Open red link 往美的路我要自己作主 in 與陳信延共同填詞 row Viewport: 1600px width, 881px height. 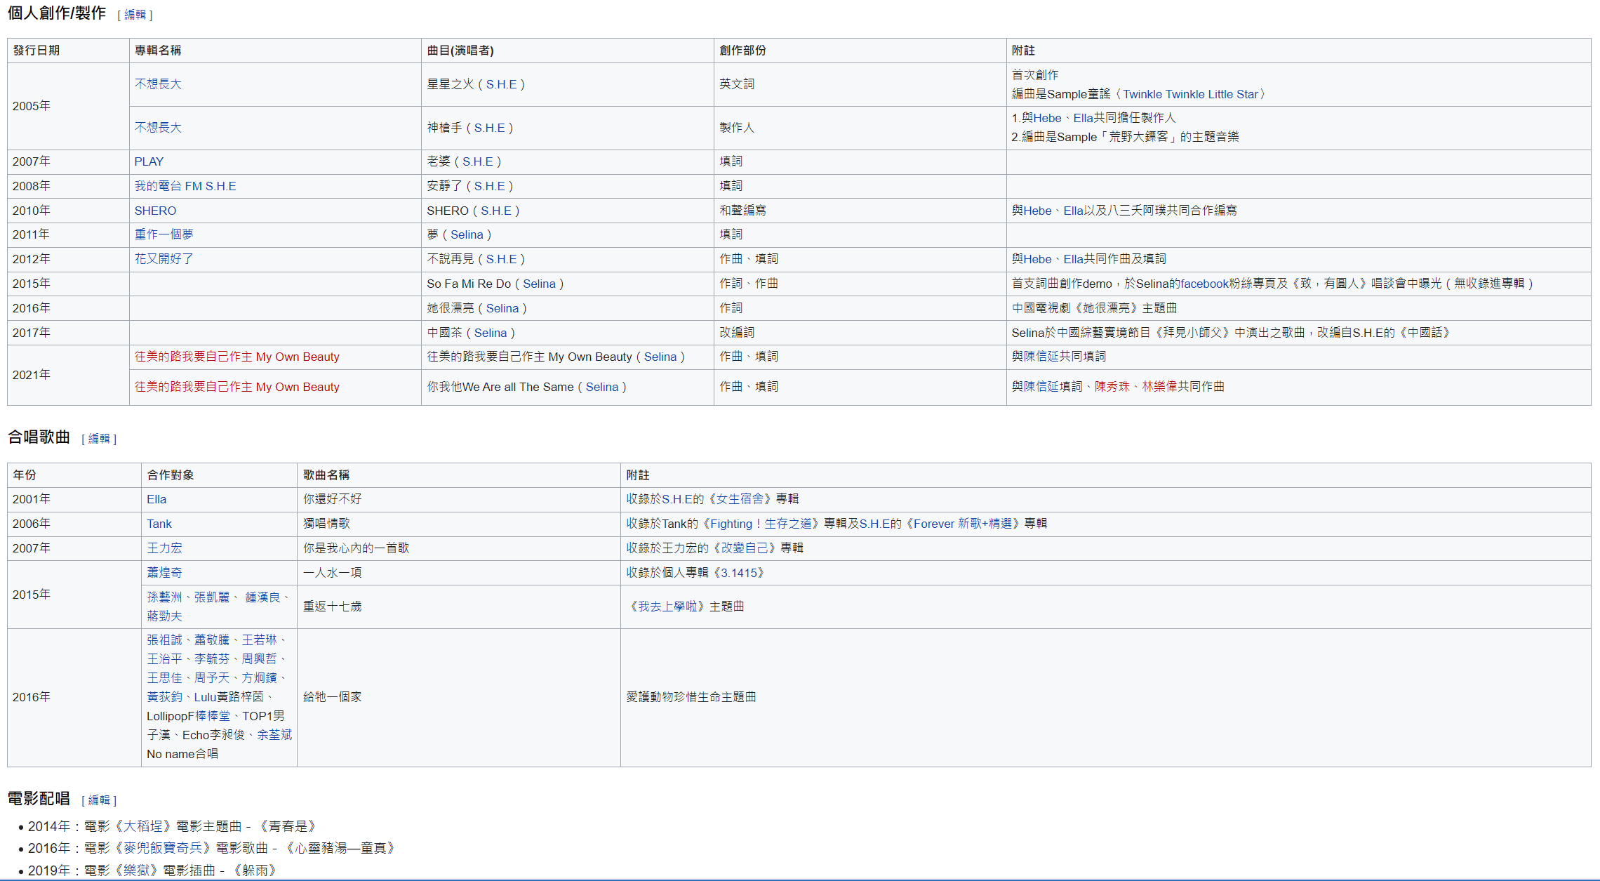(237, 357)
